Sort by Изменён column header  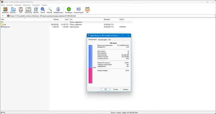pyautogui.click(x=111, y=19)
